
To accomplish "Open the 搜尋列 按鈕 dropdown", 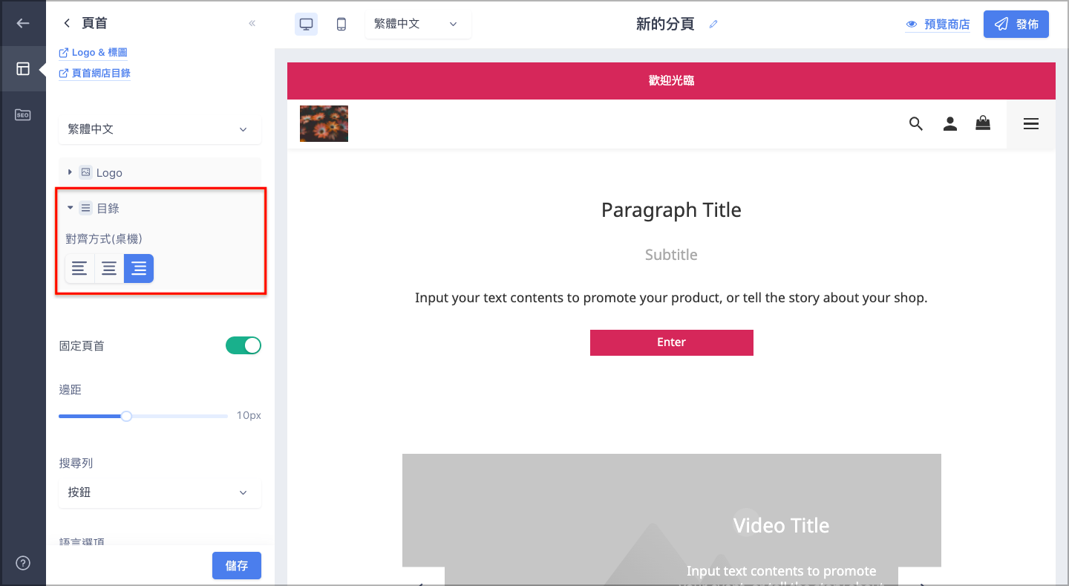I will coord(160,492).
